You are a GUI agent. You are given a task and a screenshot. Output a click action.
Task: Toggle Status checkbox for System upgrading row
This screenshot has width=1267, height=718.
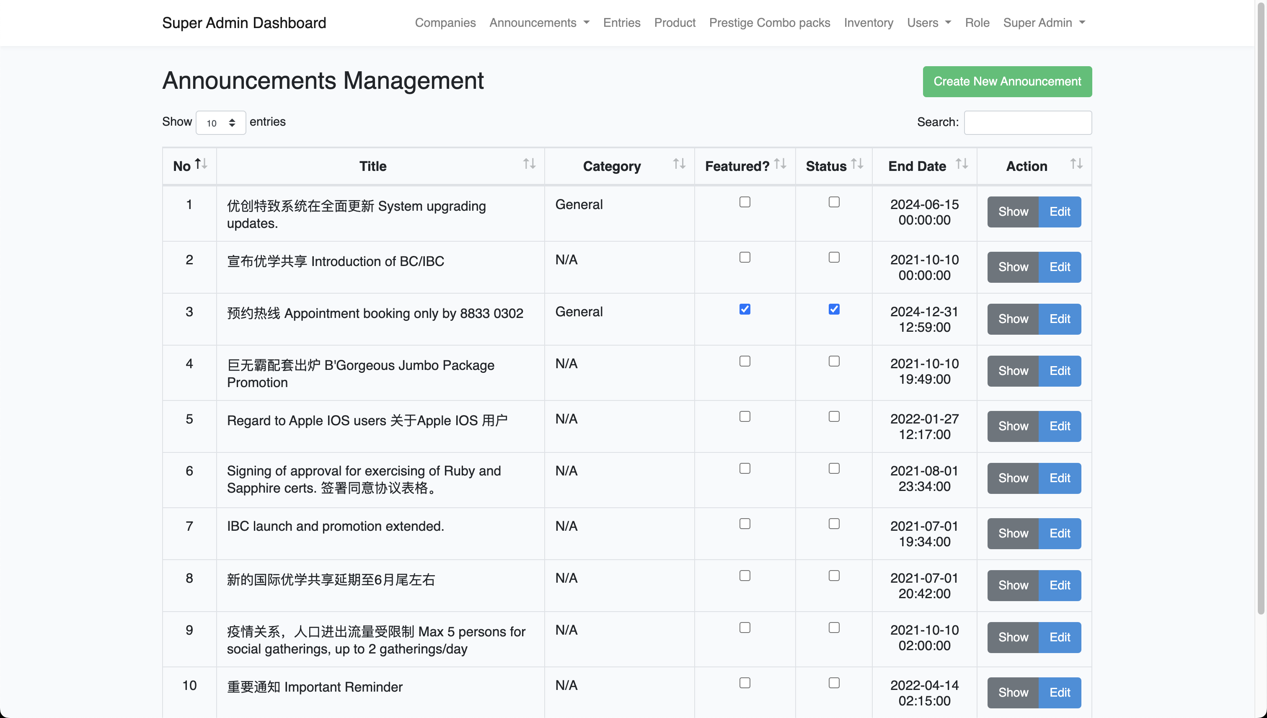coord(834,202)
